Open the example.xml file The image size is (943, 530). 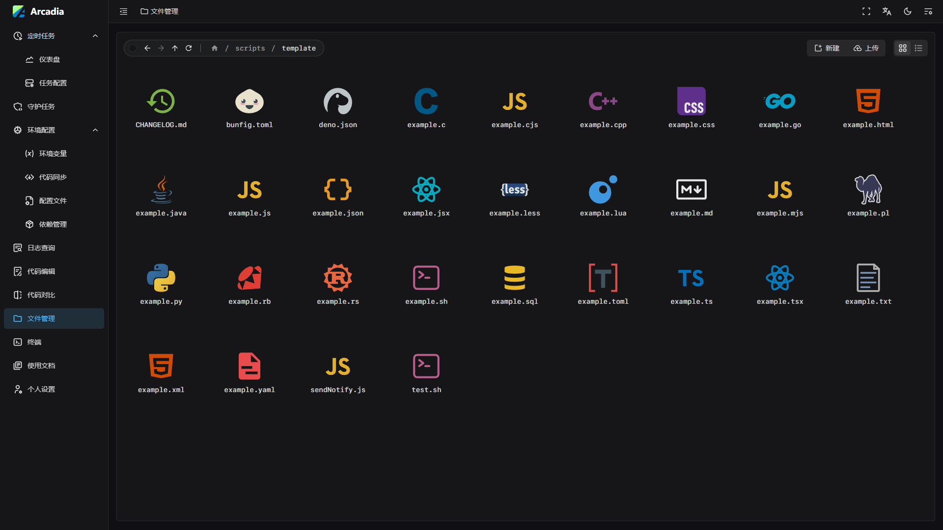(x=161, y=366)
